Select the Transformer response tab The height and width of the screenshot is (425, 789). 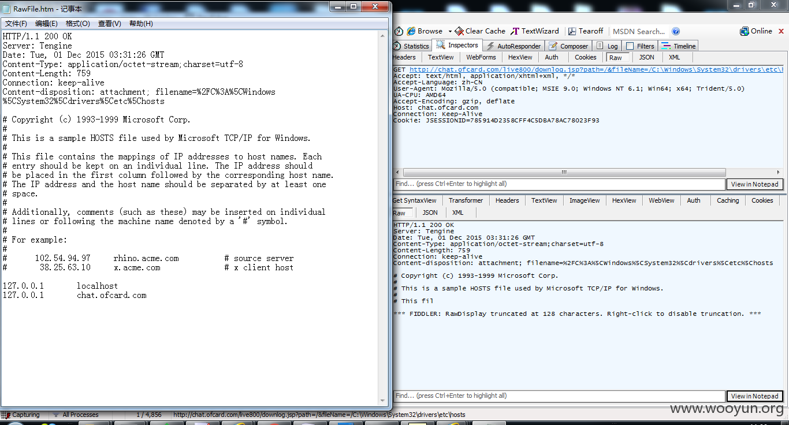[466, 200]
